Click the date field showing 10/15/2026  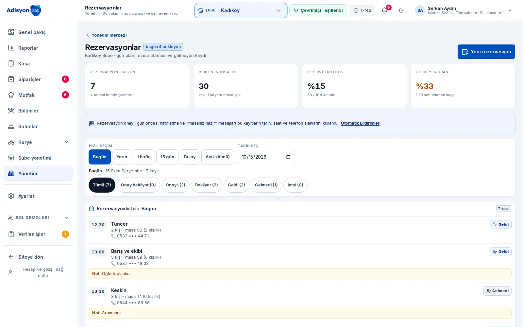[x=266, y=157]
